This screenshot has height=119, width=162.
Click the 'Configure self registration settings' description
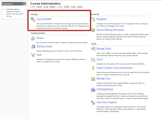tap(122, 96)
